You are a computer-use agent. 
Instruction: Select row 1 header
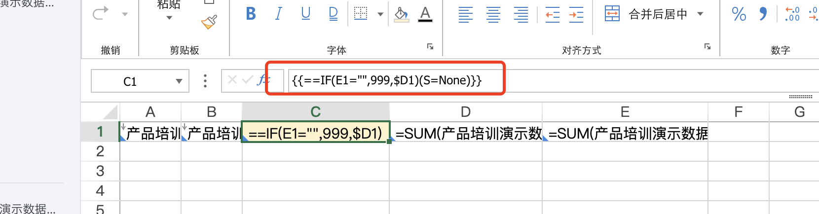(x=100, y=132)
